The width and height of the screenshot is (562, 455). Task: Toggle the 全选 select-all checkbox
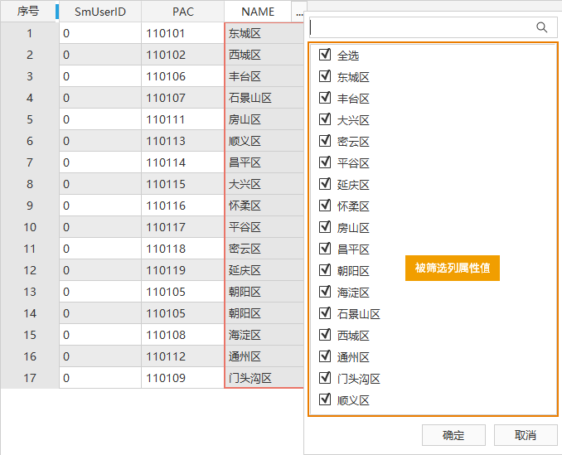tap(325, 56)
